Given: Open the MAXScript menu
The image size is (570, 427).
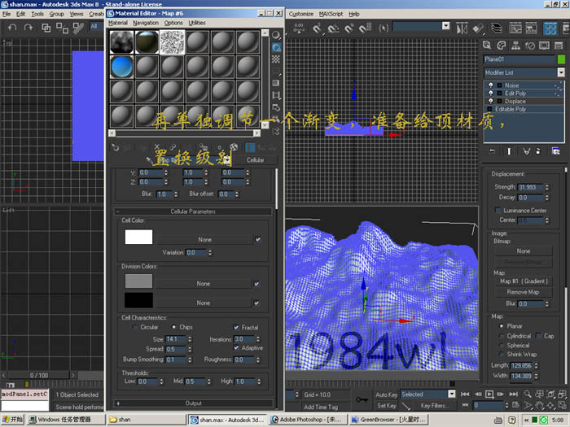Looking at the screenshot, I should coord(331,14).
